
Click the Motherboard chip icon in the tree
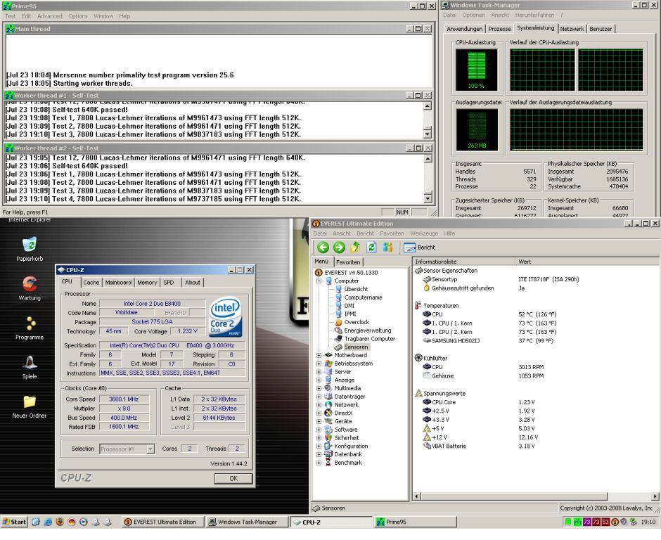coord(329,355)
